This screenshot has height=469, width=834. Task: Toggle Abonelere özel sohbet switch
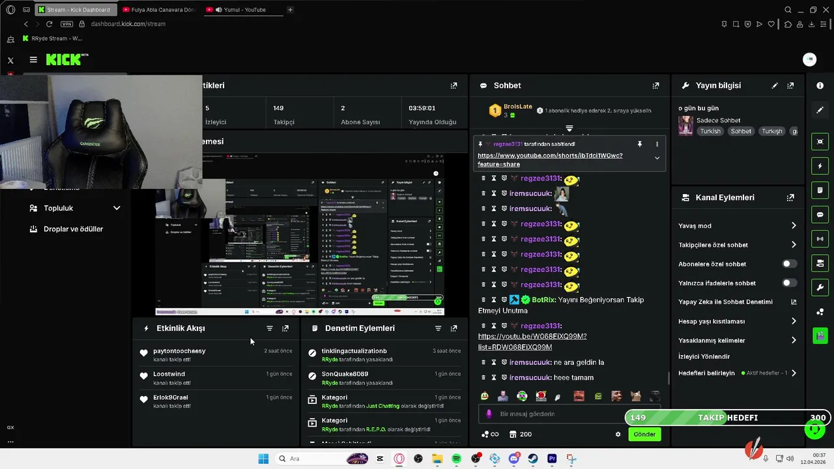pos(789,264)
